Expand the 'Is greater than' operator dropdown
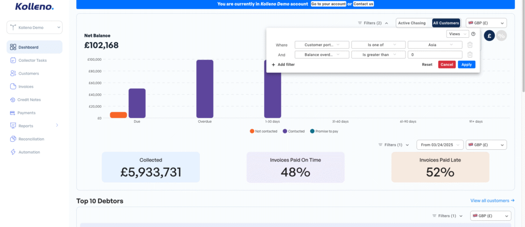The width and height of the screenshot is (525, 227). (x=378, y=55)
